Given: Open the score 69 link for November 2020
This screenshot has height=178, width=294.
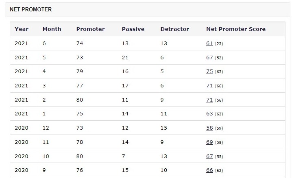Looking at the screenshot, I should [x=209, y=142].
